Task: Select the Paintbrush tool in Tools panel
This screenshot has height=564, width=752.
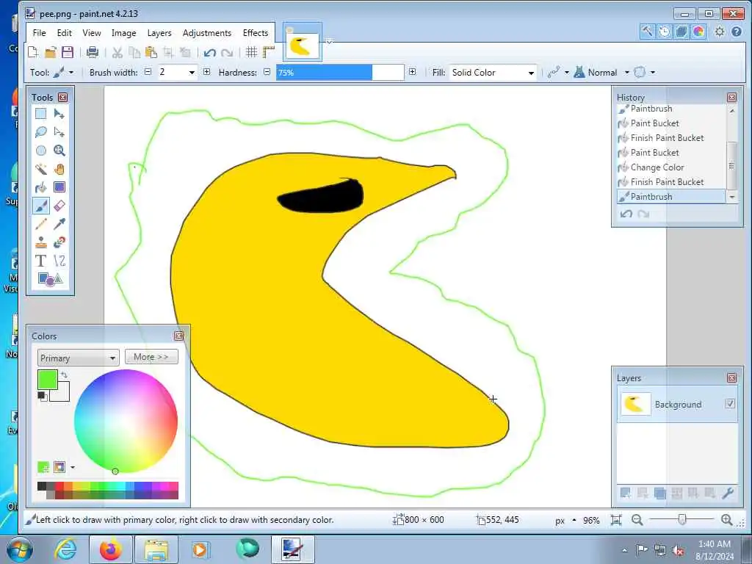Action: click(41, 206)
